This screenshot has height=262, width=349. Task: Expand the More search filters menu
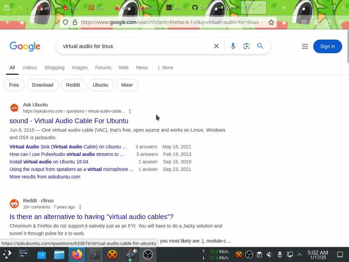165,68
